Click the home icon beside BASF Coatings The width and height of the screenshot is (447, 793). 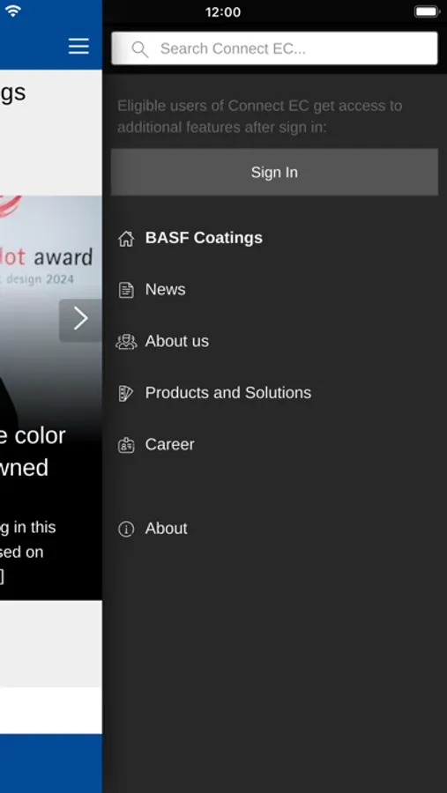[126, 238]
